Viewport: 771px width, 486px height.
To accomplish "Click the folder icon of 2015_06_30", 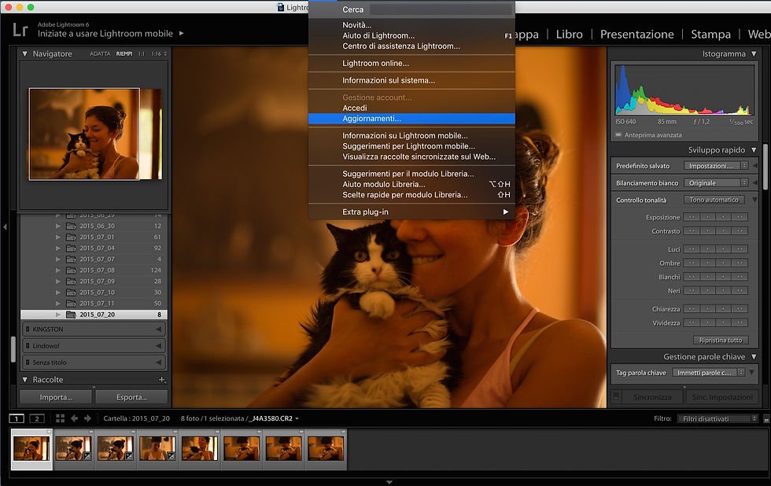I will pyautogui.click(x=71, y=226).
